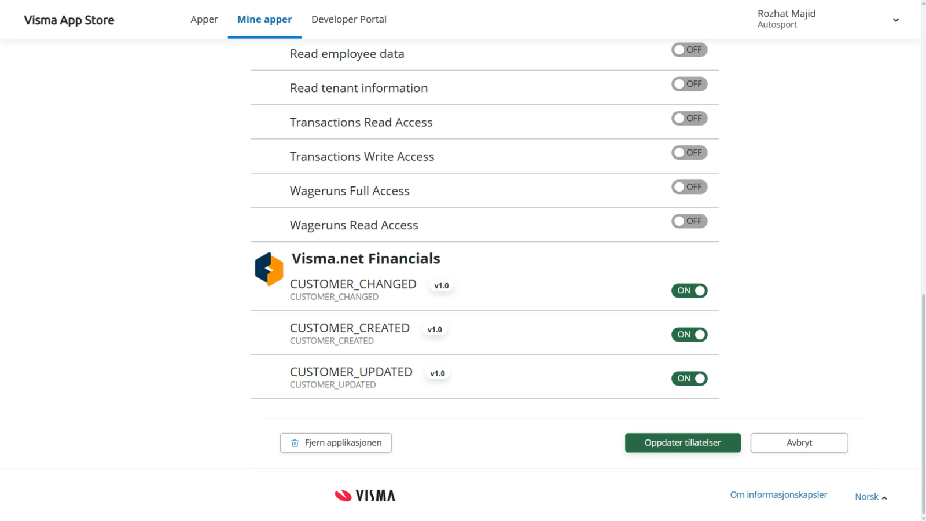926x521 pixels.
Task: Click the Avbryt button
Action: [799, 443]
